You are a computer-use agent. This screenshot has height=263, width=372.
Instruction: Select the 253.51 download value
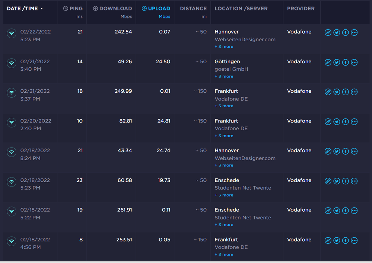click(x=124, y=240)
